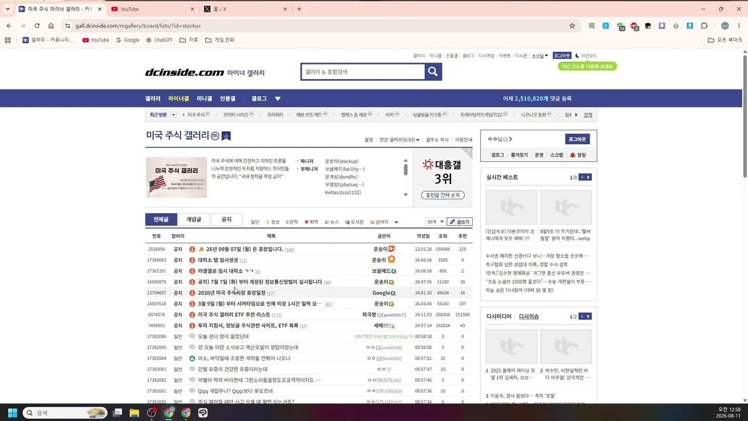The height and width of the screenshot is (421, 748).
Task: Open the screen capture lens icon in address bar
Action: (592, 26)
